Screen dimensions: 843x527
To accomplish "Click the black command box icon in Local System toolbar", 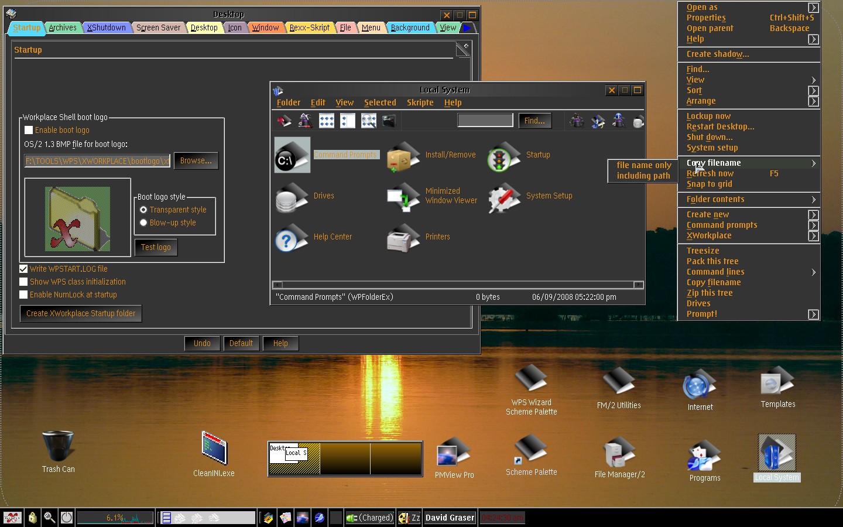I will (389, 121).
